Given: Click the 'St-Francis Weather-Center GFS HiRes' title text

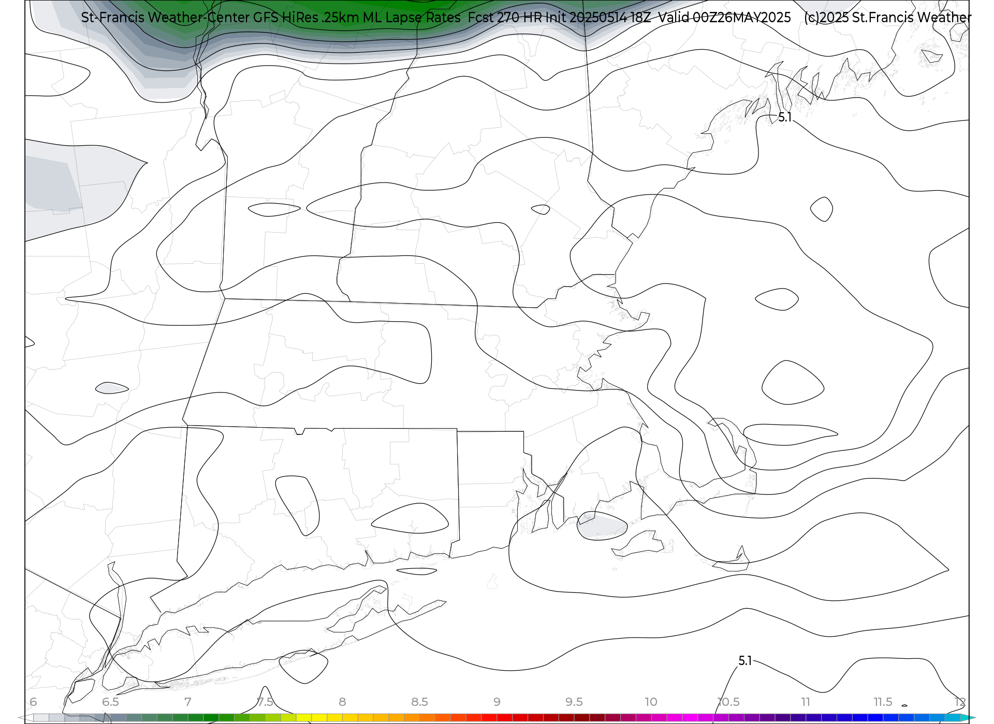Looking at the screenshot, I should pos(200,18).
